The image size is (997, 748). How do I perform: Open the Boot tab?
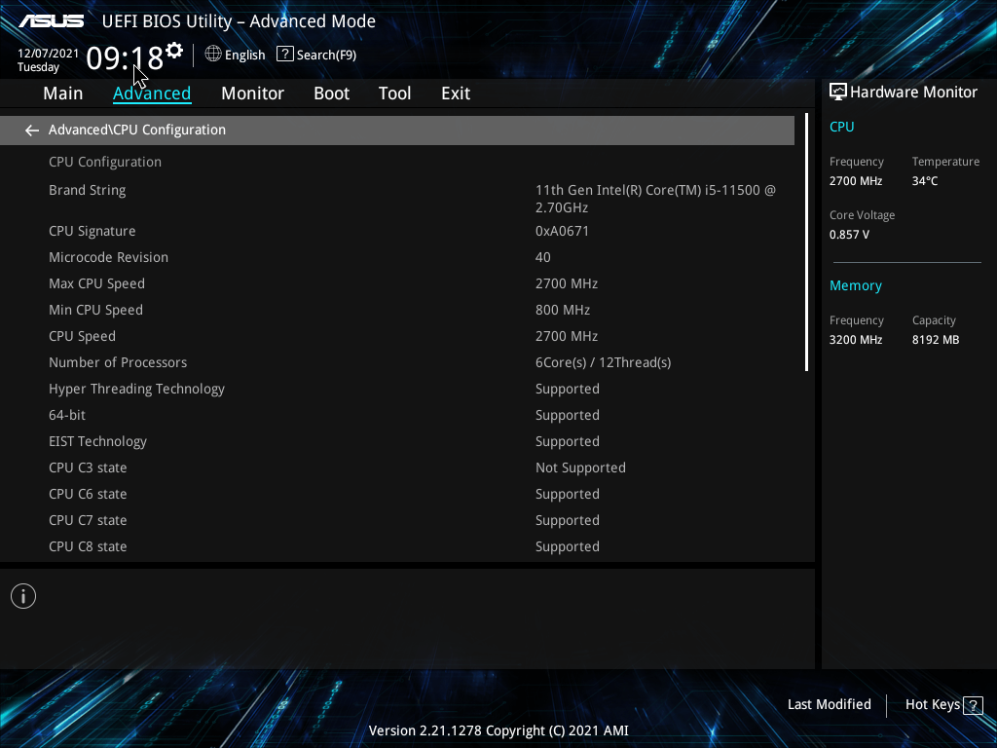click(331, 93)
